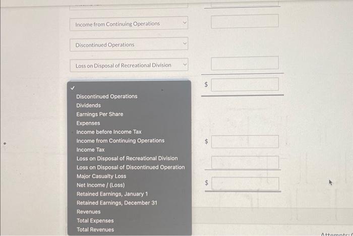Screen dimensions: 353x236
Task: Click the amount field beside Loss on Disposal of Discontinued Operation option
Action: [x=245, y=162]
